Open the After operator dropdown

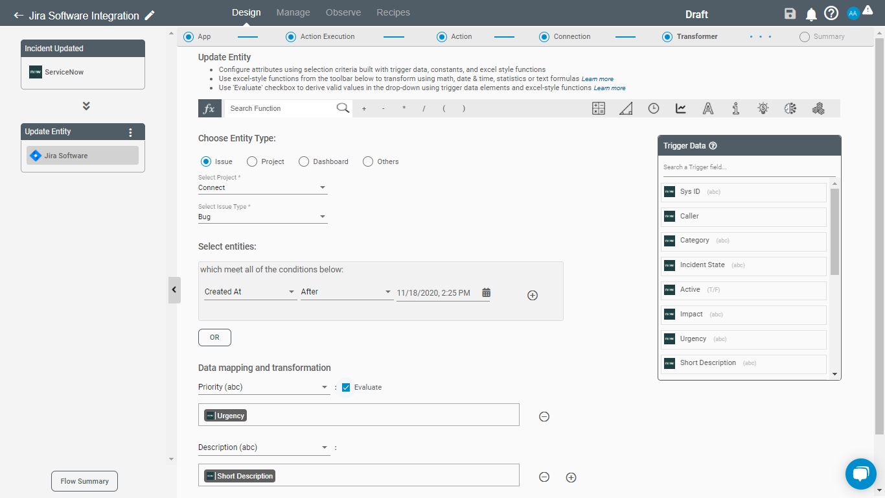tap(346, 292)
